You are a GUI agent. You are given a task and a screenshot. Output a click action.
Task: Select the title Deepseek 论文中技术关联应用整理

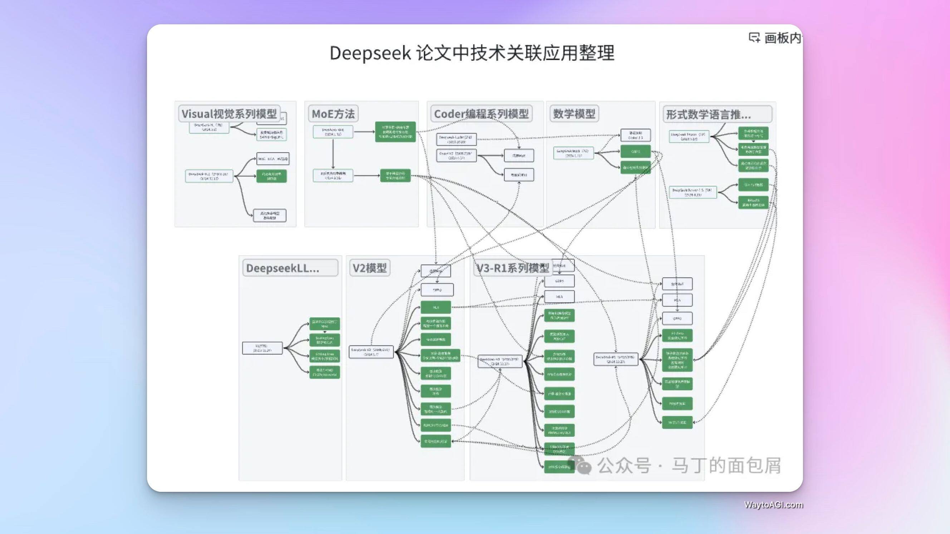(x=472, y=53)
